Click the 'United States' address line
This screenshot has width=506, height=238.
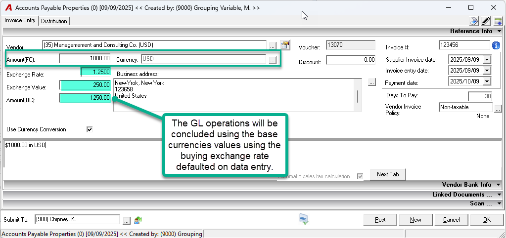[131, 96]
